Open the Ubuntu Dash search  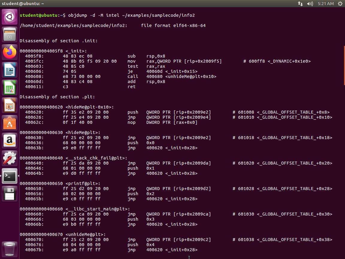10,17
